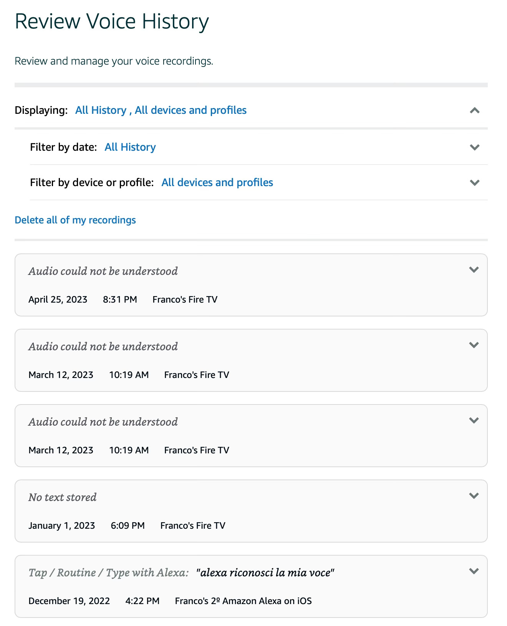Select the All History date filter link
Image resolution: width=507 pixels, height=626 pixels.
[x=130, y=147]
